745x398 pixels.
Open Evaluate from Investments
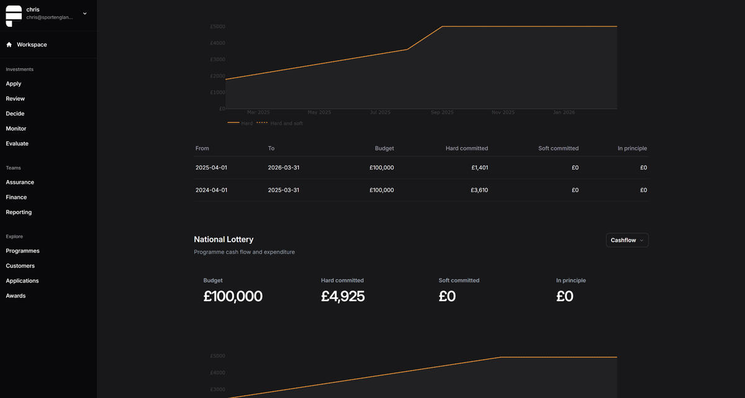pos(17,143)
